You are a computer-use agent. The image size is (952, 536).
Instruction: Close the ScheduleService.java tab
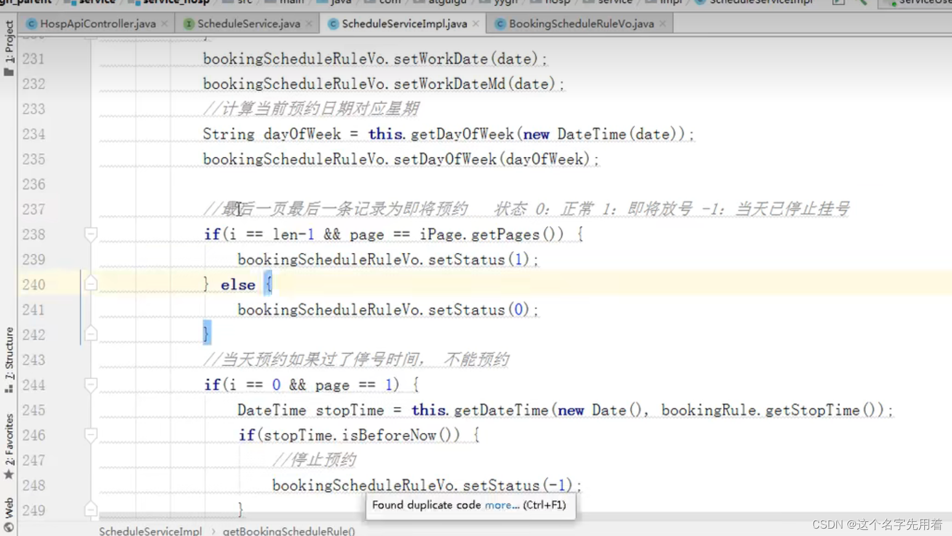point(309,24)
